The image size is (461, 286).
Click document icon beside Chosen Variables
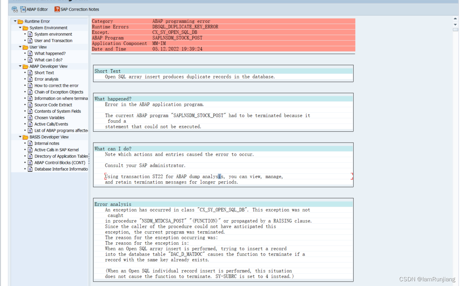point(30,117)
